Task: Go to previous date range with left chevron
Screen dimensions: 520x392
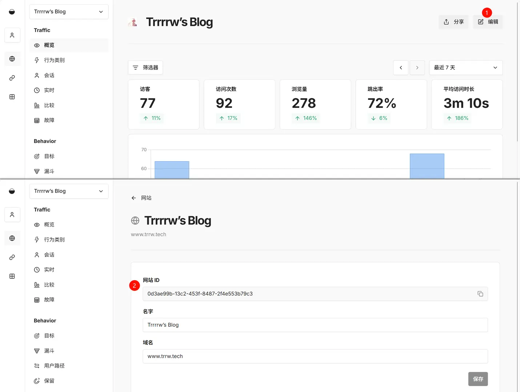Action: (401, 68)
